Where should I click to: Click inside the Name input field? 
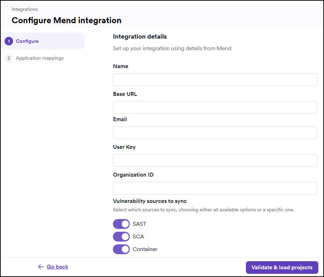click(215, 80)
